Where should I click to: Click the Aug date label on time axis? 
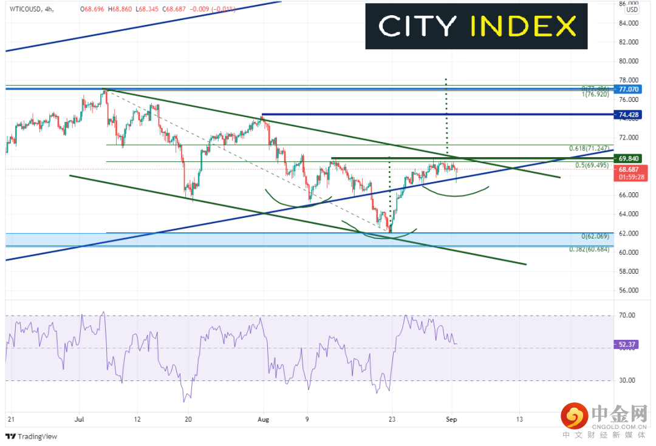263,419
